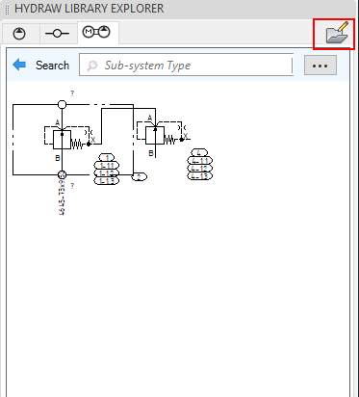
Task: Focus the Sub-system Type search field
Action: (186, 65)
